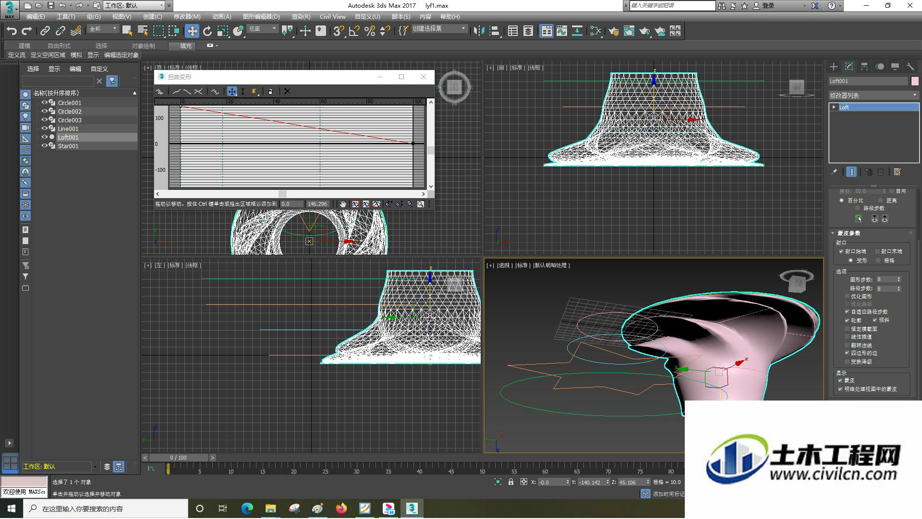Click the 模拟 button
This screenshot has height=519, width=922.
coord(76,55)
